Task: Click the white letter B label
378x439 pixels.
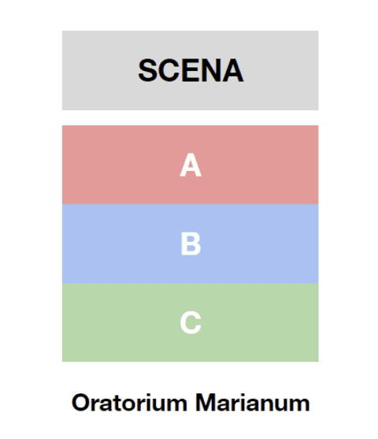Action: [x=191, y=244]
